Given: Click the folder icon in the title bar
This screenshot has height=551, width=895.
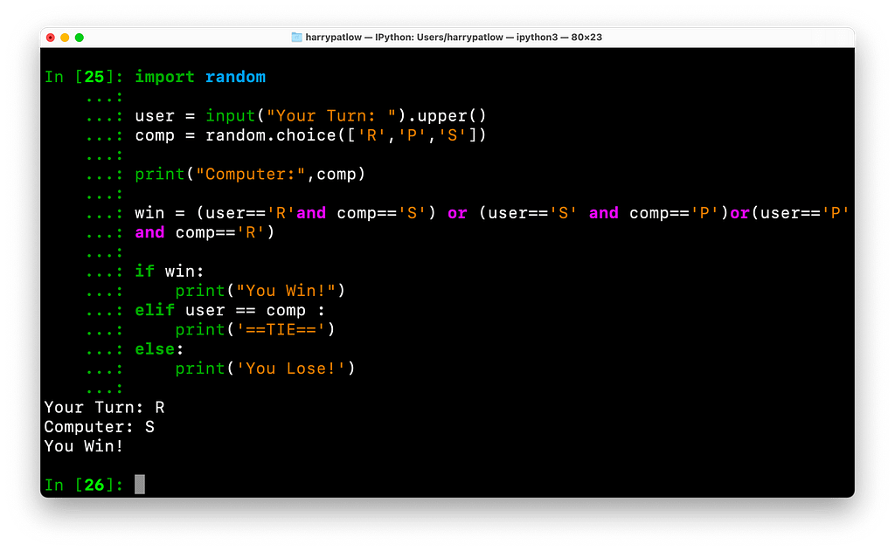Looking at the screenshot, I should coord(296,37).
